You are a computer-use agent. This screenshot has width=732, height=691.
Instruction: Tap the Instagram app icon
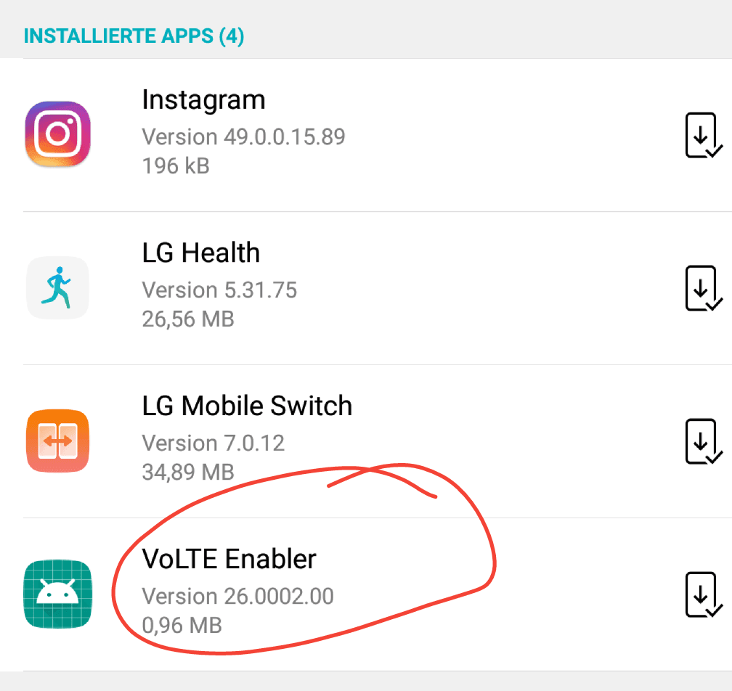[x=58, y=134]
